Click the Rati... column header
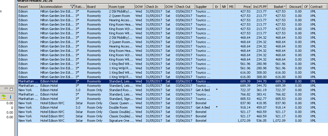The image size is (328, 136). click(80, 7)
